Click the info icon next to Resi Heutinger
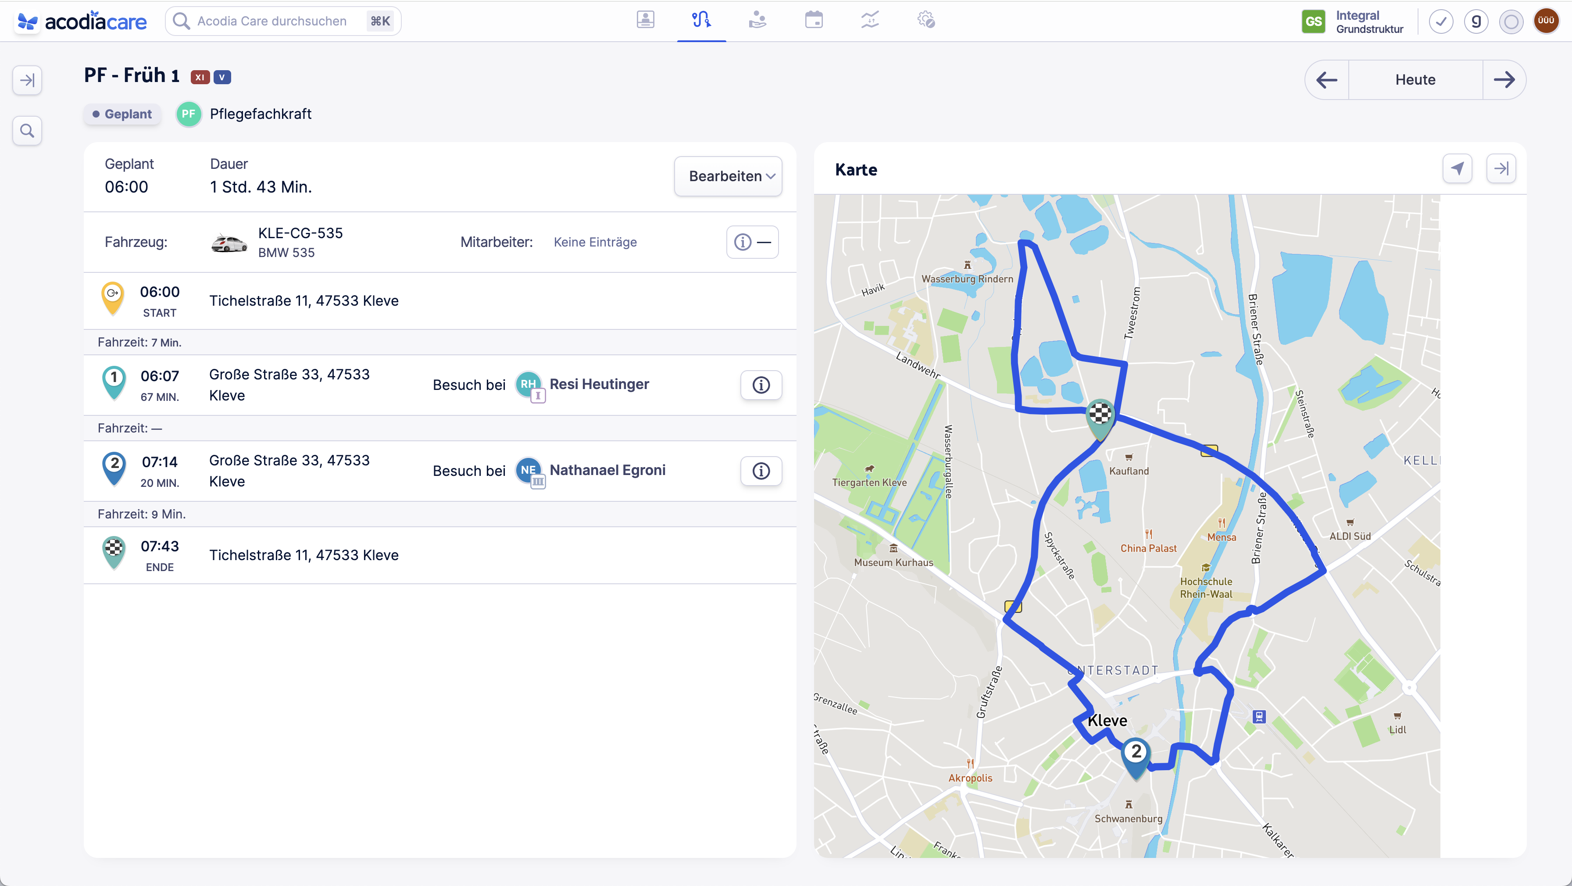Screen dimensions: 1572x886 (761, 384)
